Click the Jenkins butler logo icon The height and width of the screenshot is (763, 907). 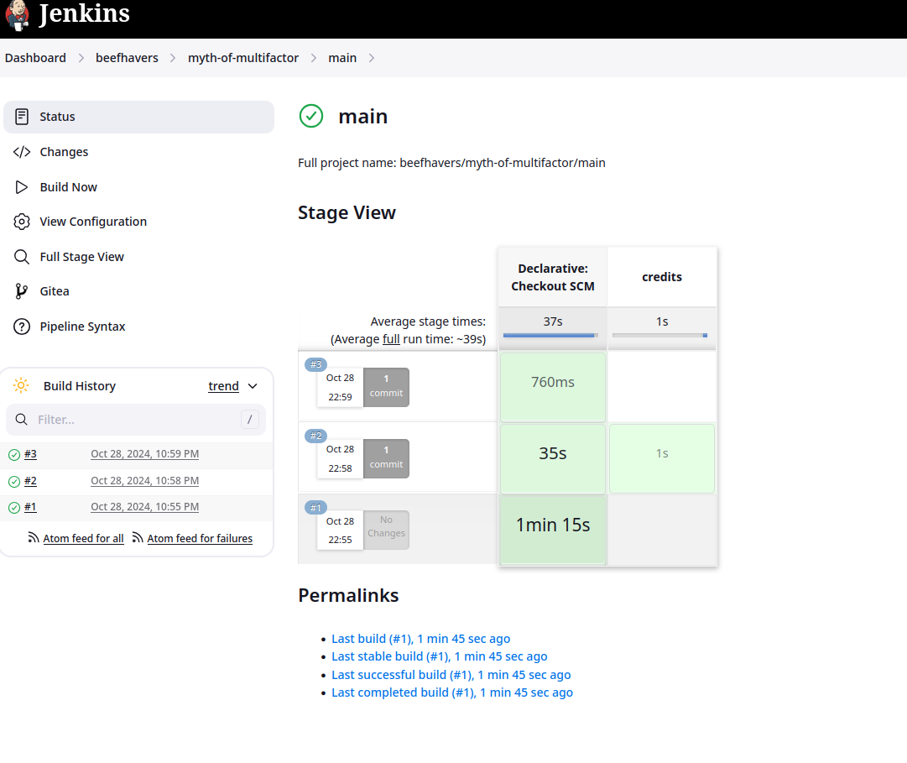pos(17,15)
